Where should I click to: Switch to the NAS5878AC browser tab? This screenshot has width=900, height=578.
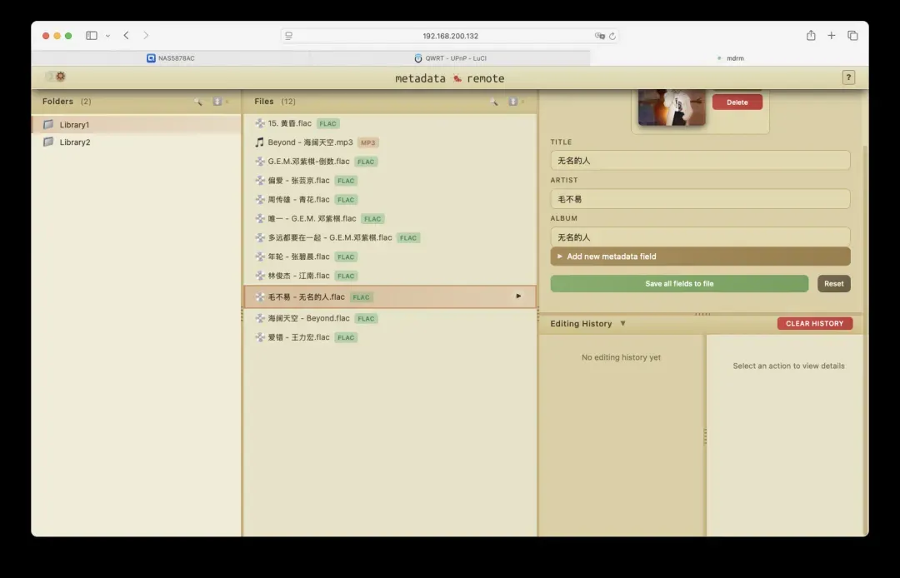point(171,58)
